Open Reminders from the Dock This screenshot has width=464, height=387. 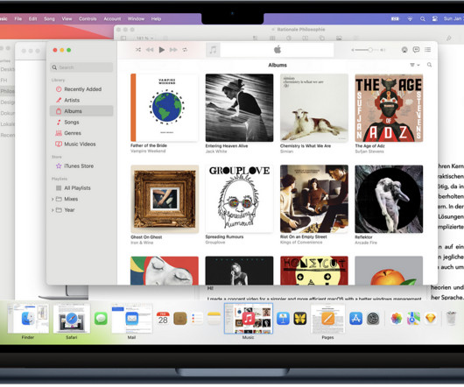[197, 319]
